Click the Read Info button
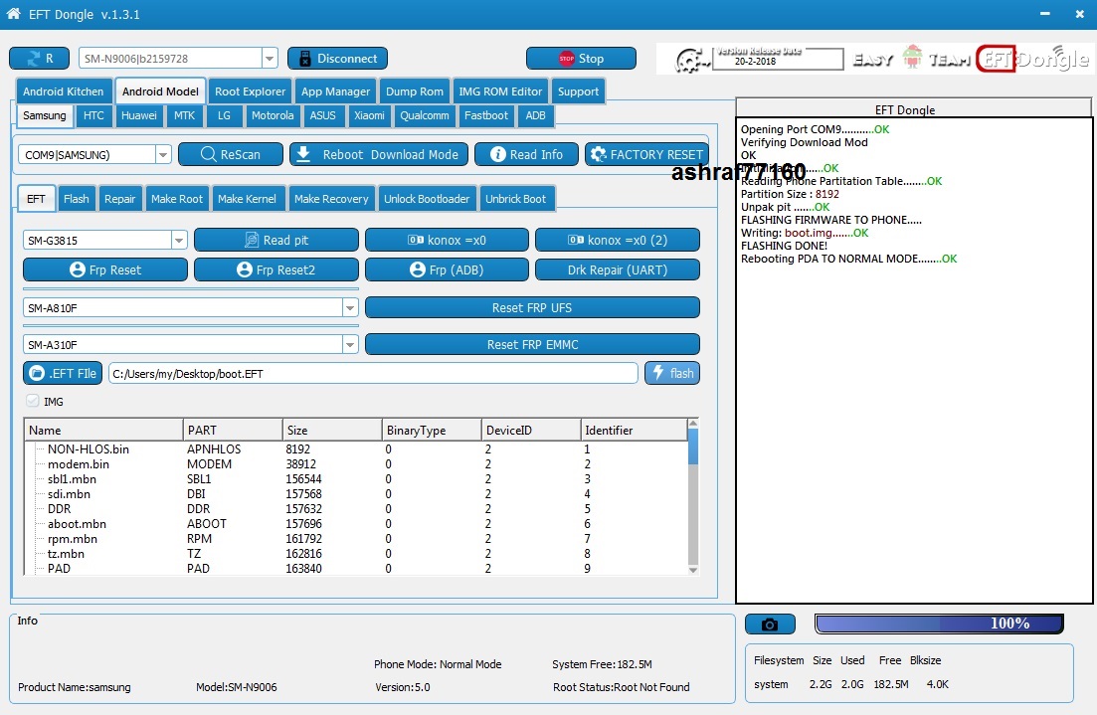 click(x=526, y=154)
